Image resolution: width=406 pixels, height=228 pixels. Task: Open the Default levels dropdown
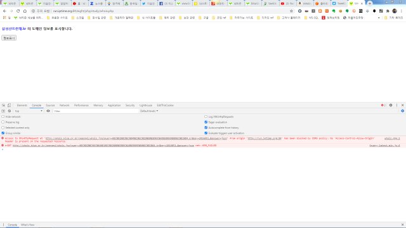[x=149, y=111]
